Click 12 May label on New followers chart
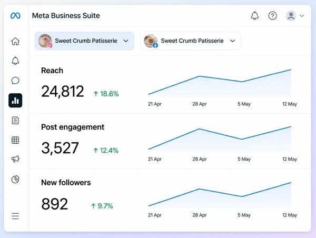This screenshot has width=316, height=238. pyautogui.click(x=290, y=215)
